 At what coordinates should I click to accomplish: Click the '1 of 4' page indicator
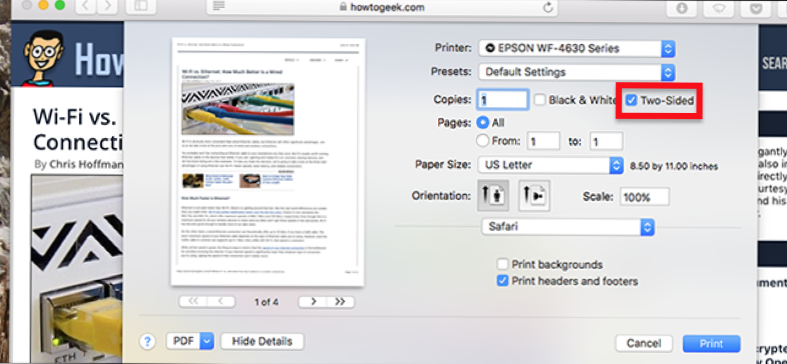click(x=266, y=302)
